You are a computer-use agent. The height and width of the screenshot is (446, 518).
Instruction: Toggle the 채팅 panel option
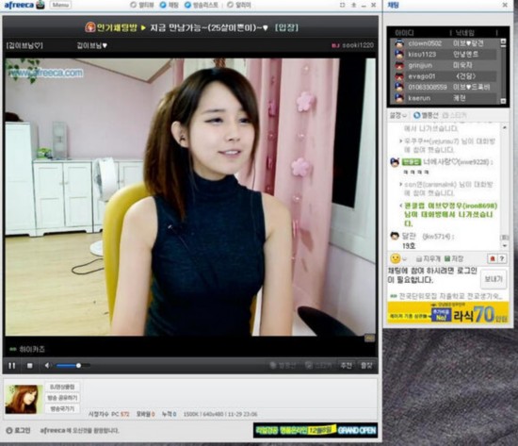pyautogui.click(x=170, y=5)
